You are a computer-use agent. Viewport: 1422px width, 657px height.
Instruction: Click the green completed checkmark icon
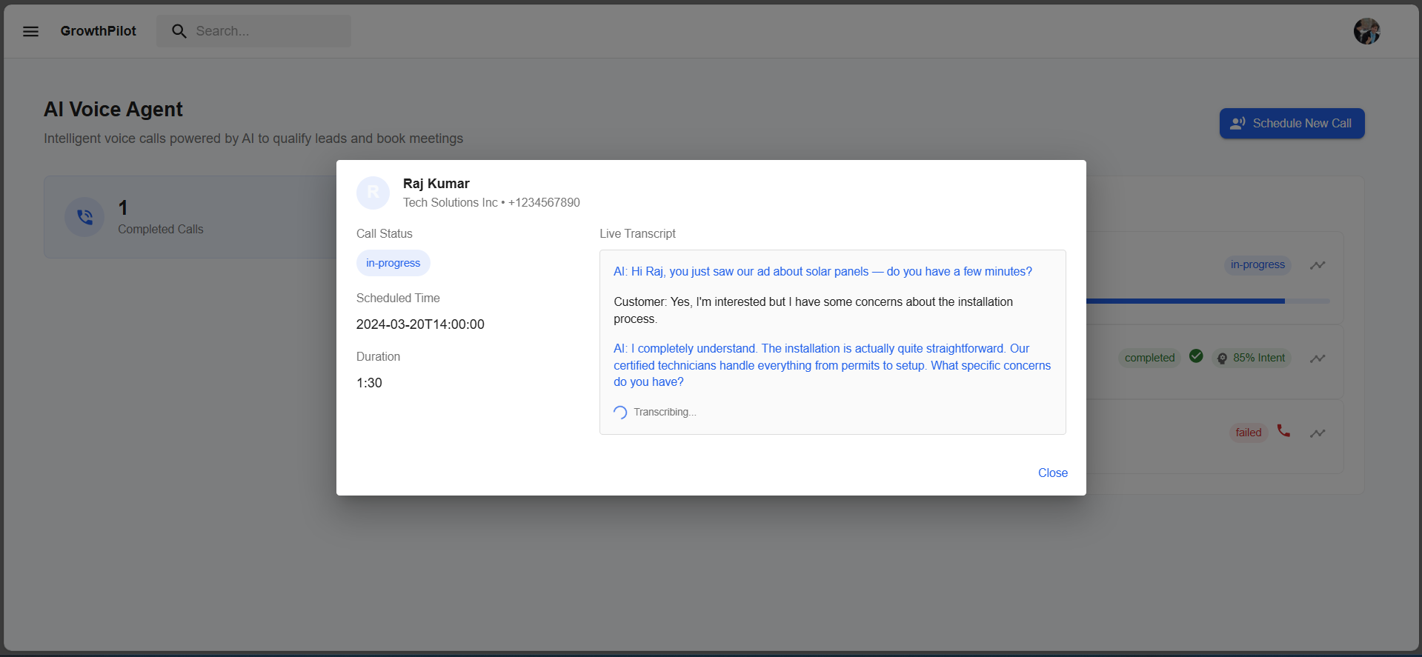[x=1196, y=356]
